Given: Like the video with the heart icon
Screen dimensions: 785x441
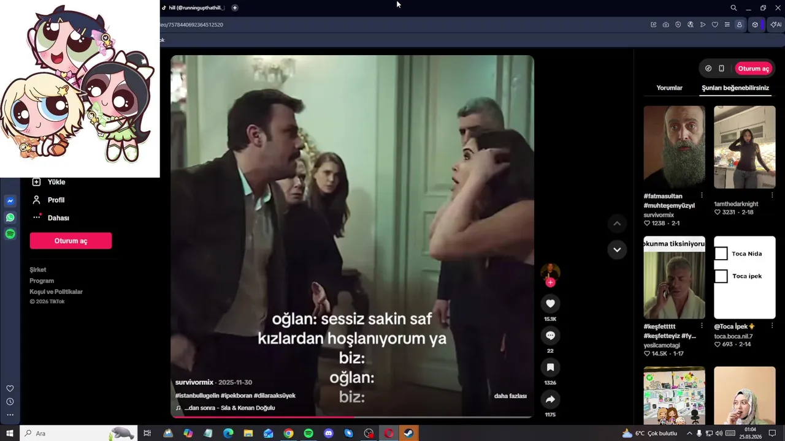Looking at the screenshot, I should click(x=550, y=304).
